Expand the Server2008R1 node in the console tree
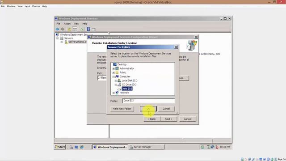The height and width of the screenshot is (161, 286). coord(62,42)
